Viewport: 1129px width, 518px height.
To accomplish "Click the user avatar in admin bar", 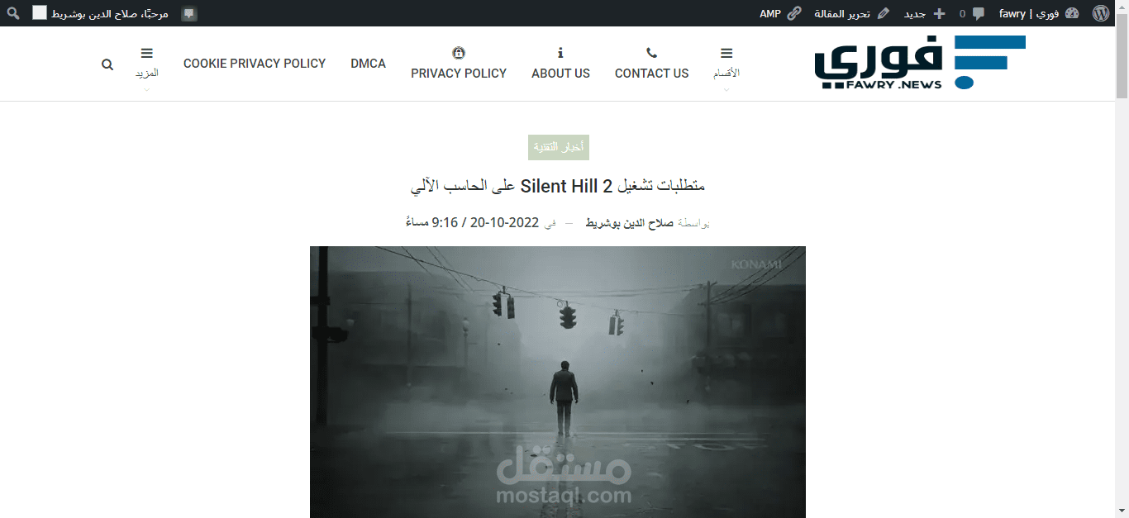I will pyautogui.click(x=40, y=13).
